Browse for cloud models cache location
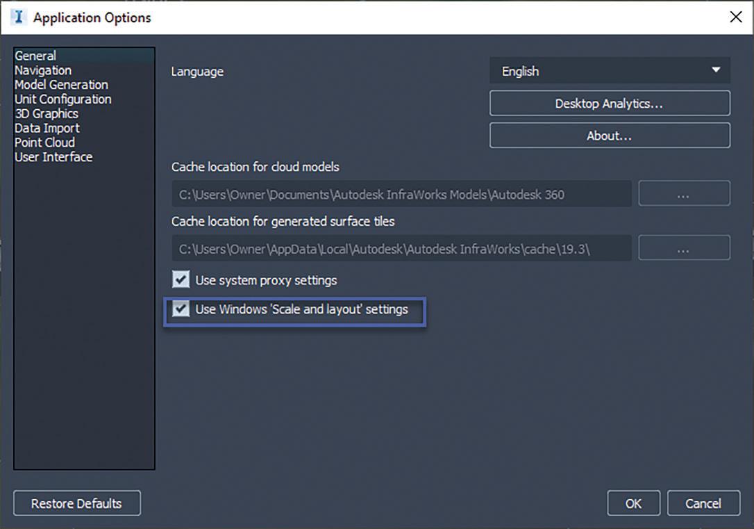This screenshot has height=529, width=754. [684, 193]
